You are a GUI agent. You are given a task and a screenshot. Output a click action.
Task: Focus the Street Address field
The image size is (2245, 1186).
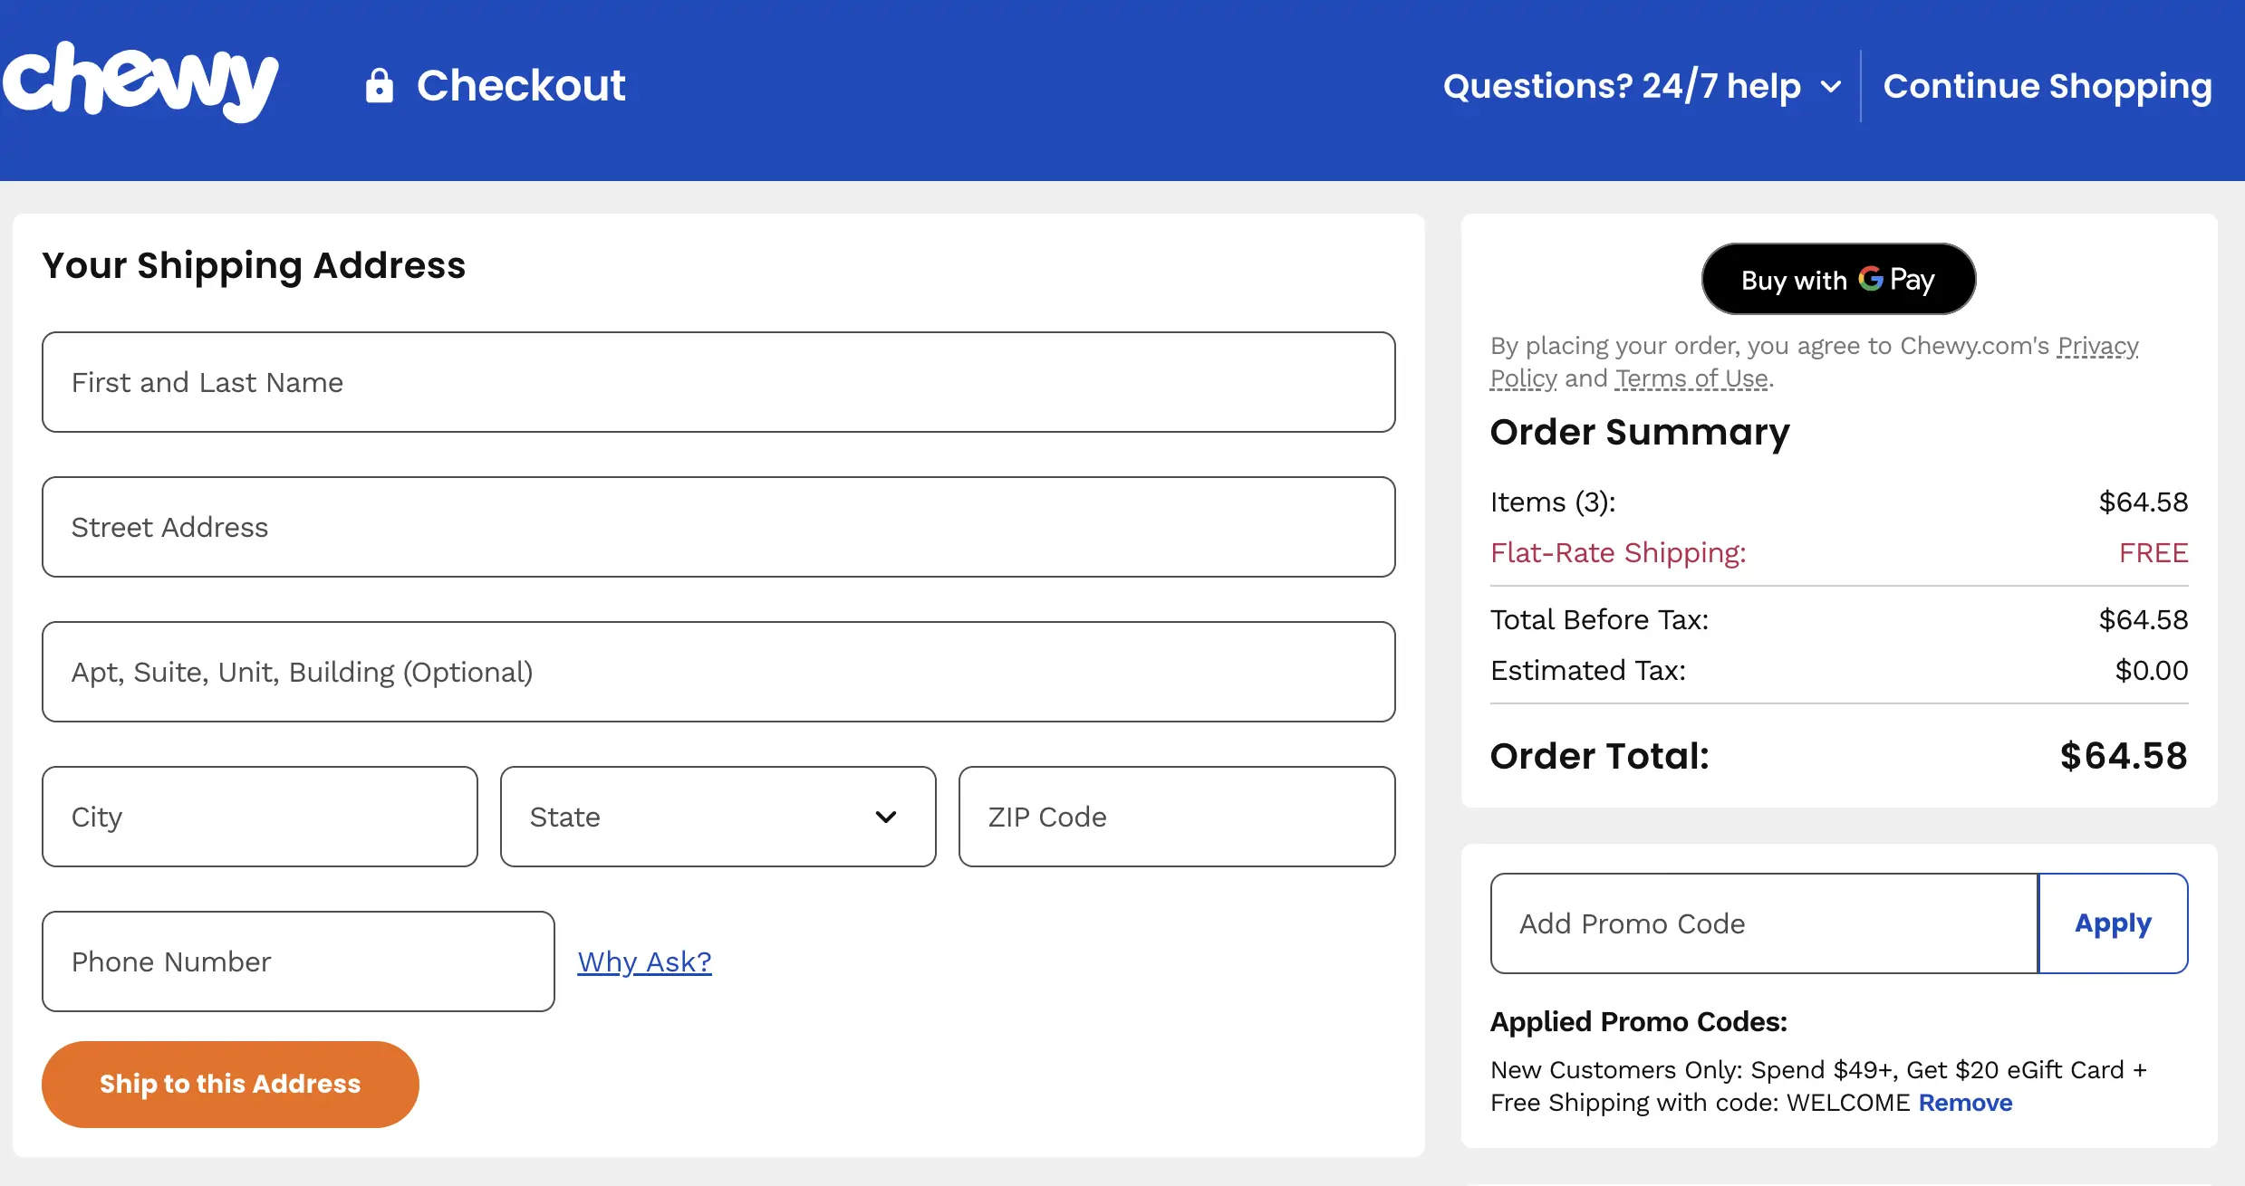718,527
